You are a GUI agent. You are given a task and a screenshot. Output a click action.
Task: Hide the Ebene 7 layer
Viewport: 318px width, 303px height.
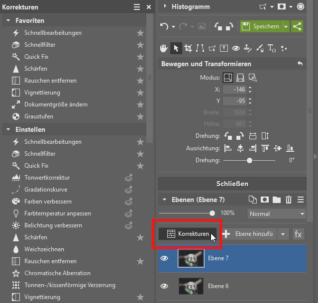coord(165,258)
